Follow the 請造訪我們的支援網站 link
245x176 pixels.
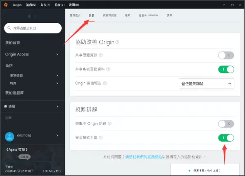(x=144, y=157)
